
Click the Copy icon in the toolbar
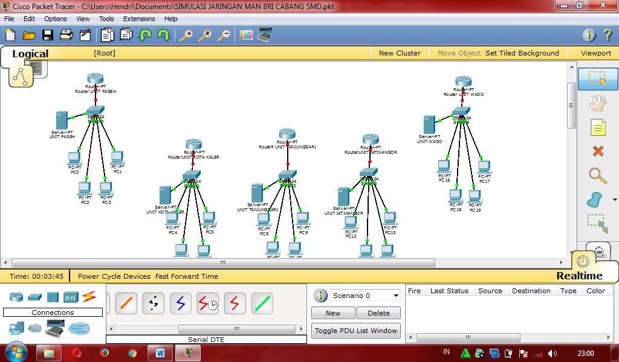108,35
